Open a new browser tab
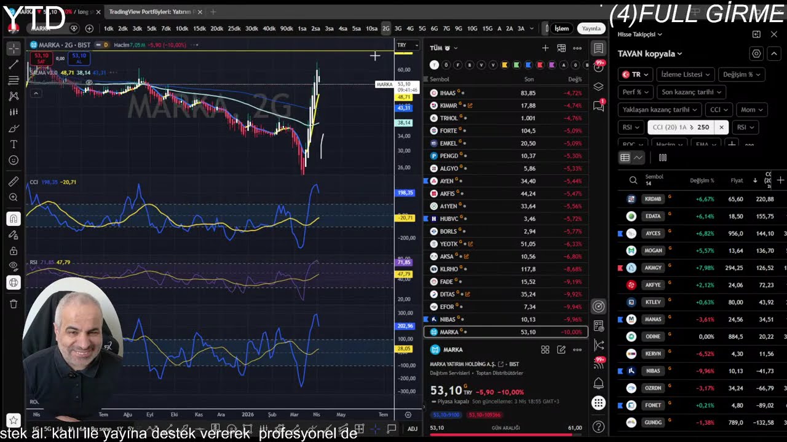 (213, 12)
